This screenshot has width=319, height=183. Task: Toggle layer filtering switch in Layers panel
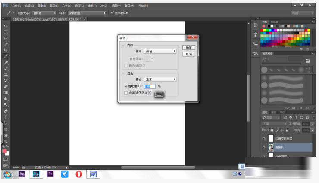(313, 118)
